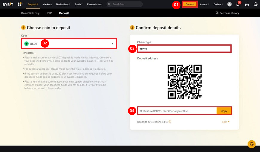Viewport: 260px width, 152px height.
Task: Open the apps grid menu icon
Action: pyautogui.click(x=20, y=4)
